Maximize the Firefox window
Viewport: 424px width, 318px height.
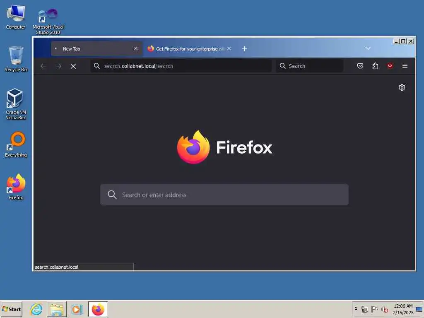click(x=403, y=41)
